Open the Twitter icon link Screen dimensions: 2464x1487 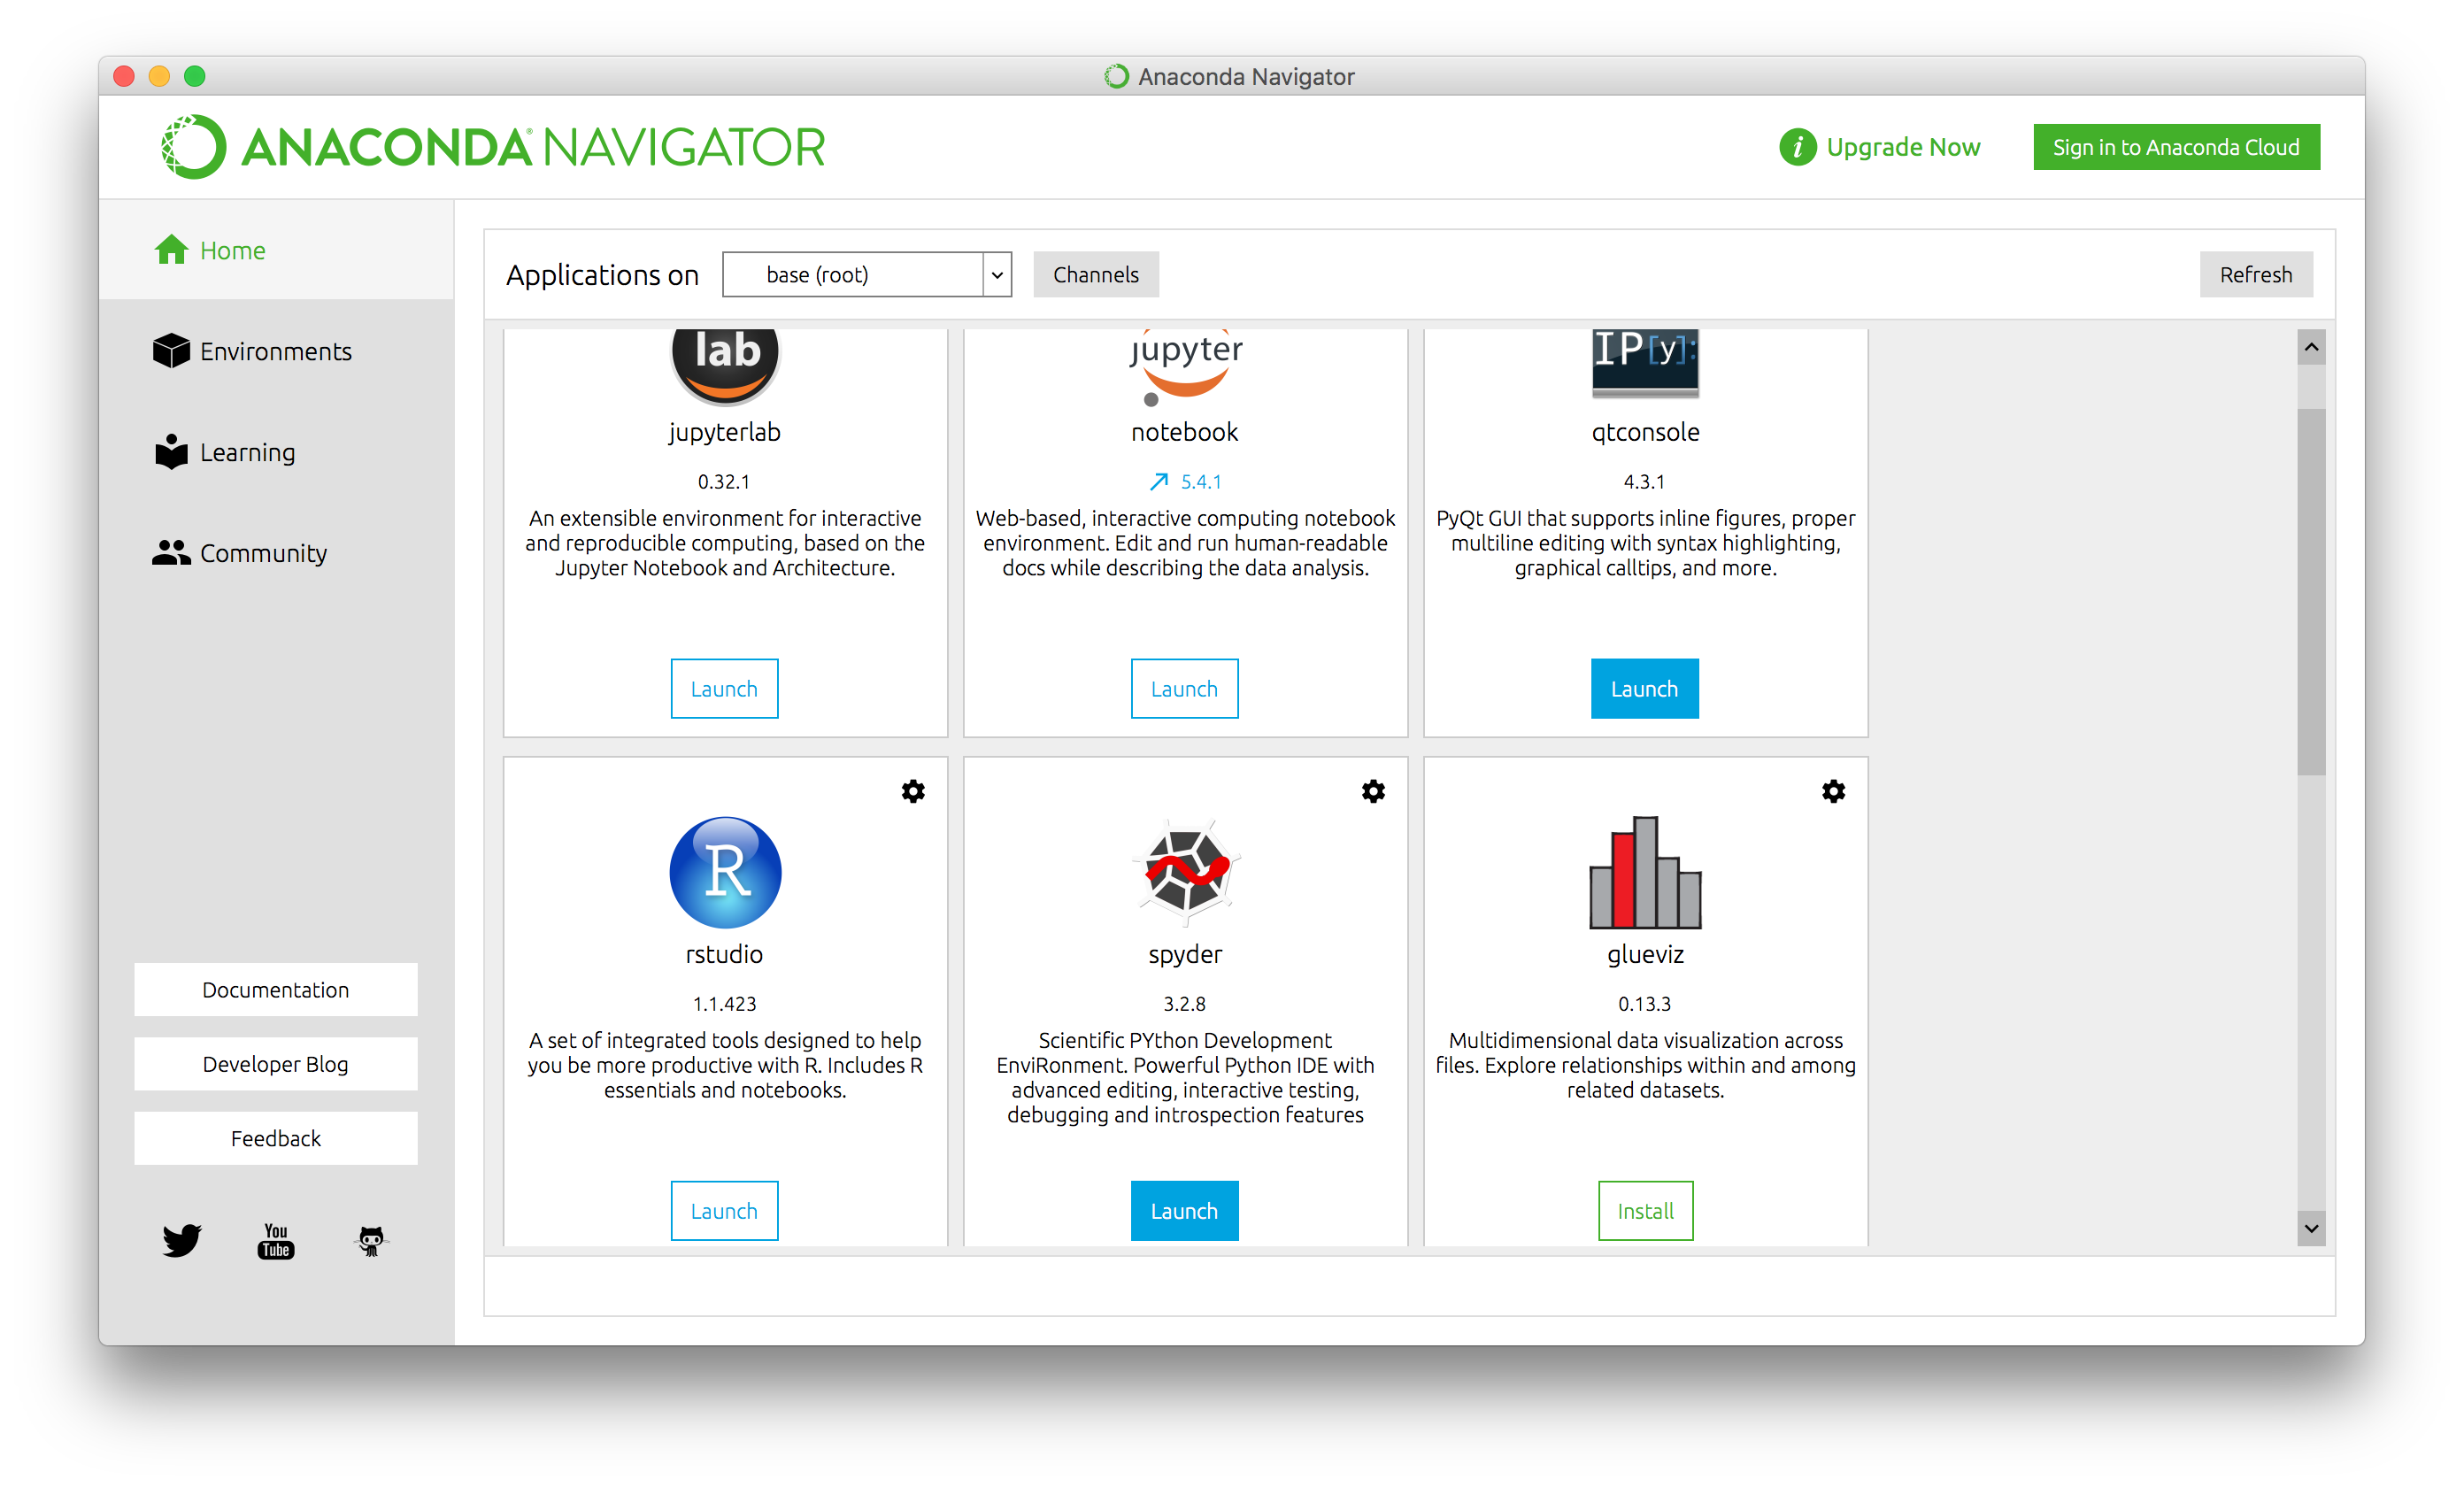tap(181, 1240)
